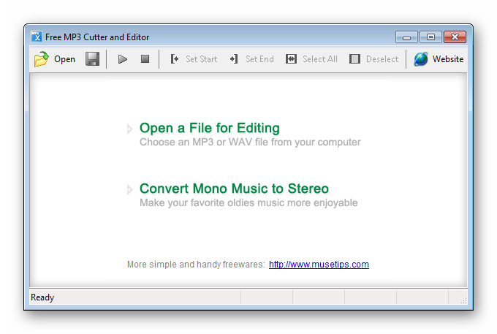Click the Ready status bar text
497x334 pixels.
tap(42, 297)
